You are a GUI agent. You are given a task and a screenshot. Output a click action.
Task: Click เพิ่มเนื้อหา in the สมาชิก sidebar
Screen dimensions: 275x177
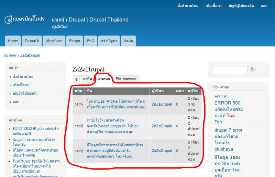[21, 85]
